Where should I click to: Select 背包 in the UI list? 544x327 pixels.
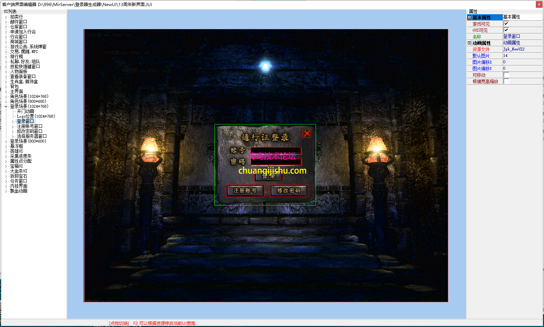pos(14,86)
